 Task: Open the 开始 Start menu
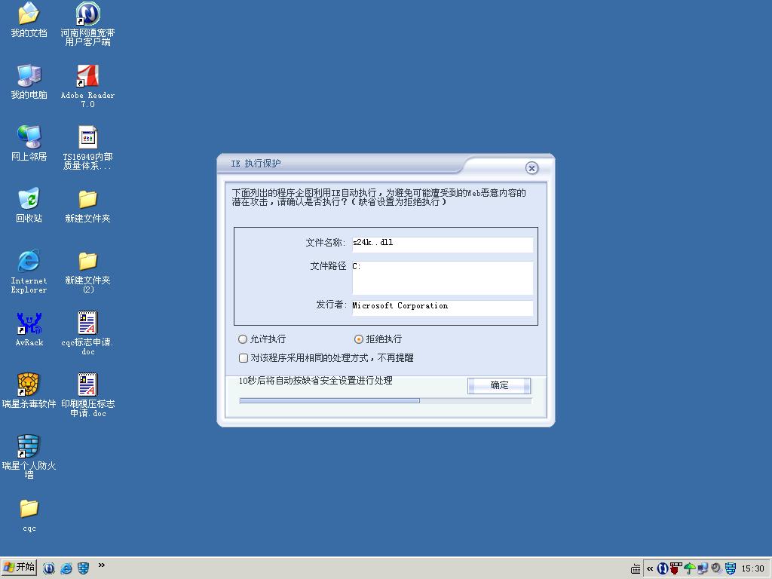point(19,568)
